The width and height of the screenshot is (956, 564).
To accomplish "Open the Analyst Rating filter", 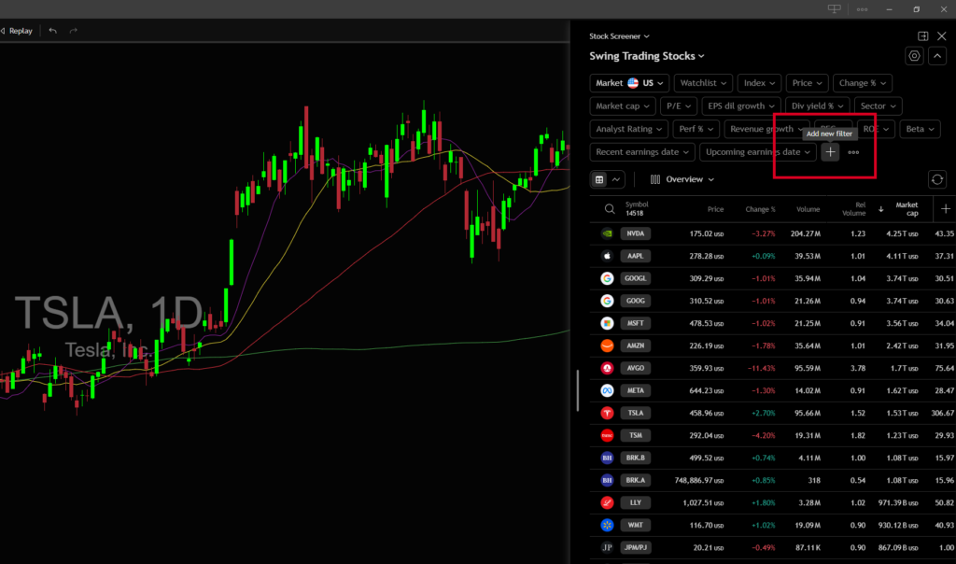I will [628, 129].
